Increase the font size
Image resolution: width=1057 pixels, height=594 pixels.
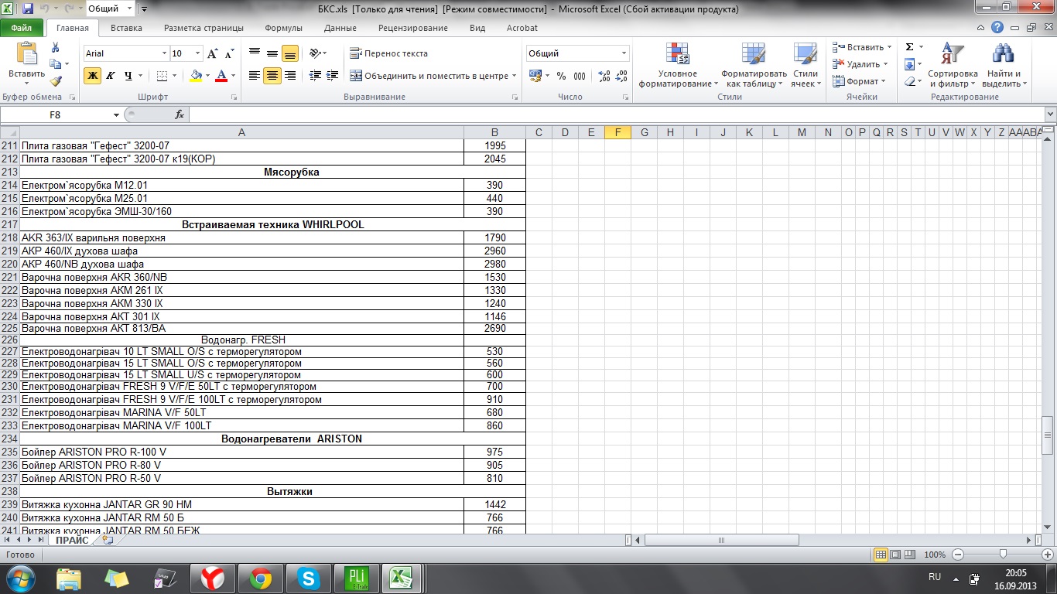click(x=213, y=53)
